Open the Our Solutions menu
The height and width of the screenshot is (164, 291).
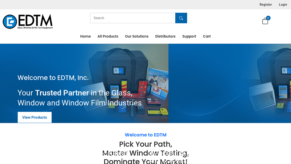(x=137, y=36)
